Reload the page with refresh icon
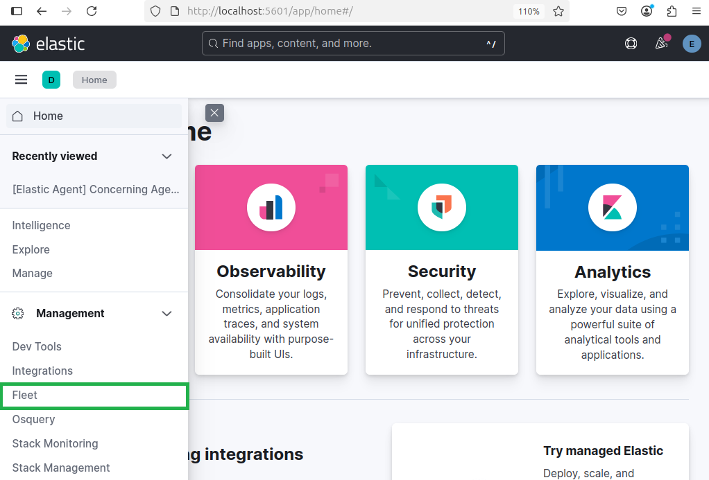709x480 pixels. tap(92, 11)
